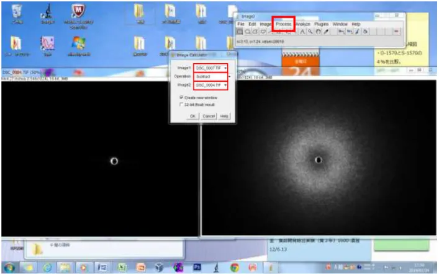Open the Help menu in ImageJ
Viewport: 439px width, 274px height.
click(x=356, y=24)
